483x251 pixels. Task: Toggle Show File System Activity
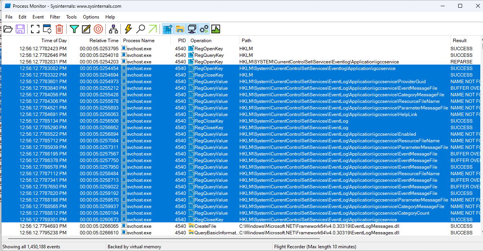click(180, 29)
